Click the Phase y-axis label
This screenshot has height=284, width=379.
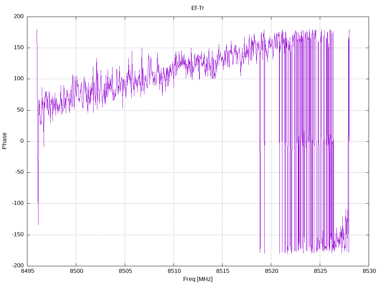point(4,141)
